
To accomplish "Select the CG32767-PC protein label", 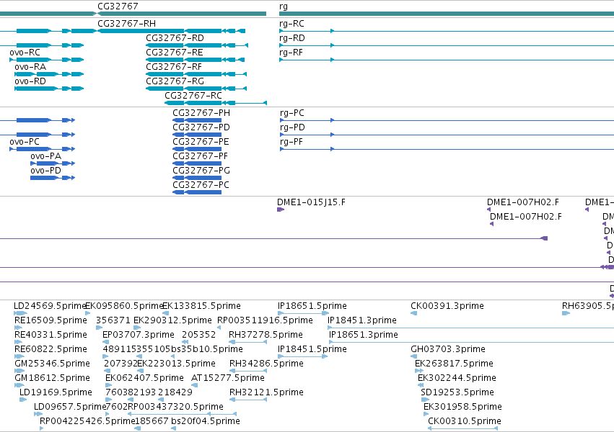I will pyautogui.click(x=201, y=185).
